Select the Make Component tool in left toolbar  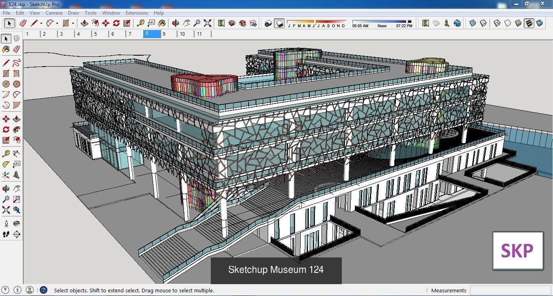pyautogui.click(x=17, y=39)
